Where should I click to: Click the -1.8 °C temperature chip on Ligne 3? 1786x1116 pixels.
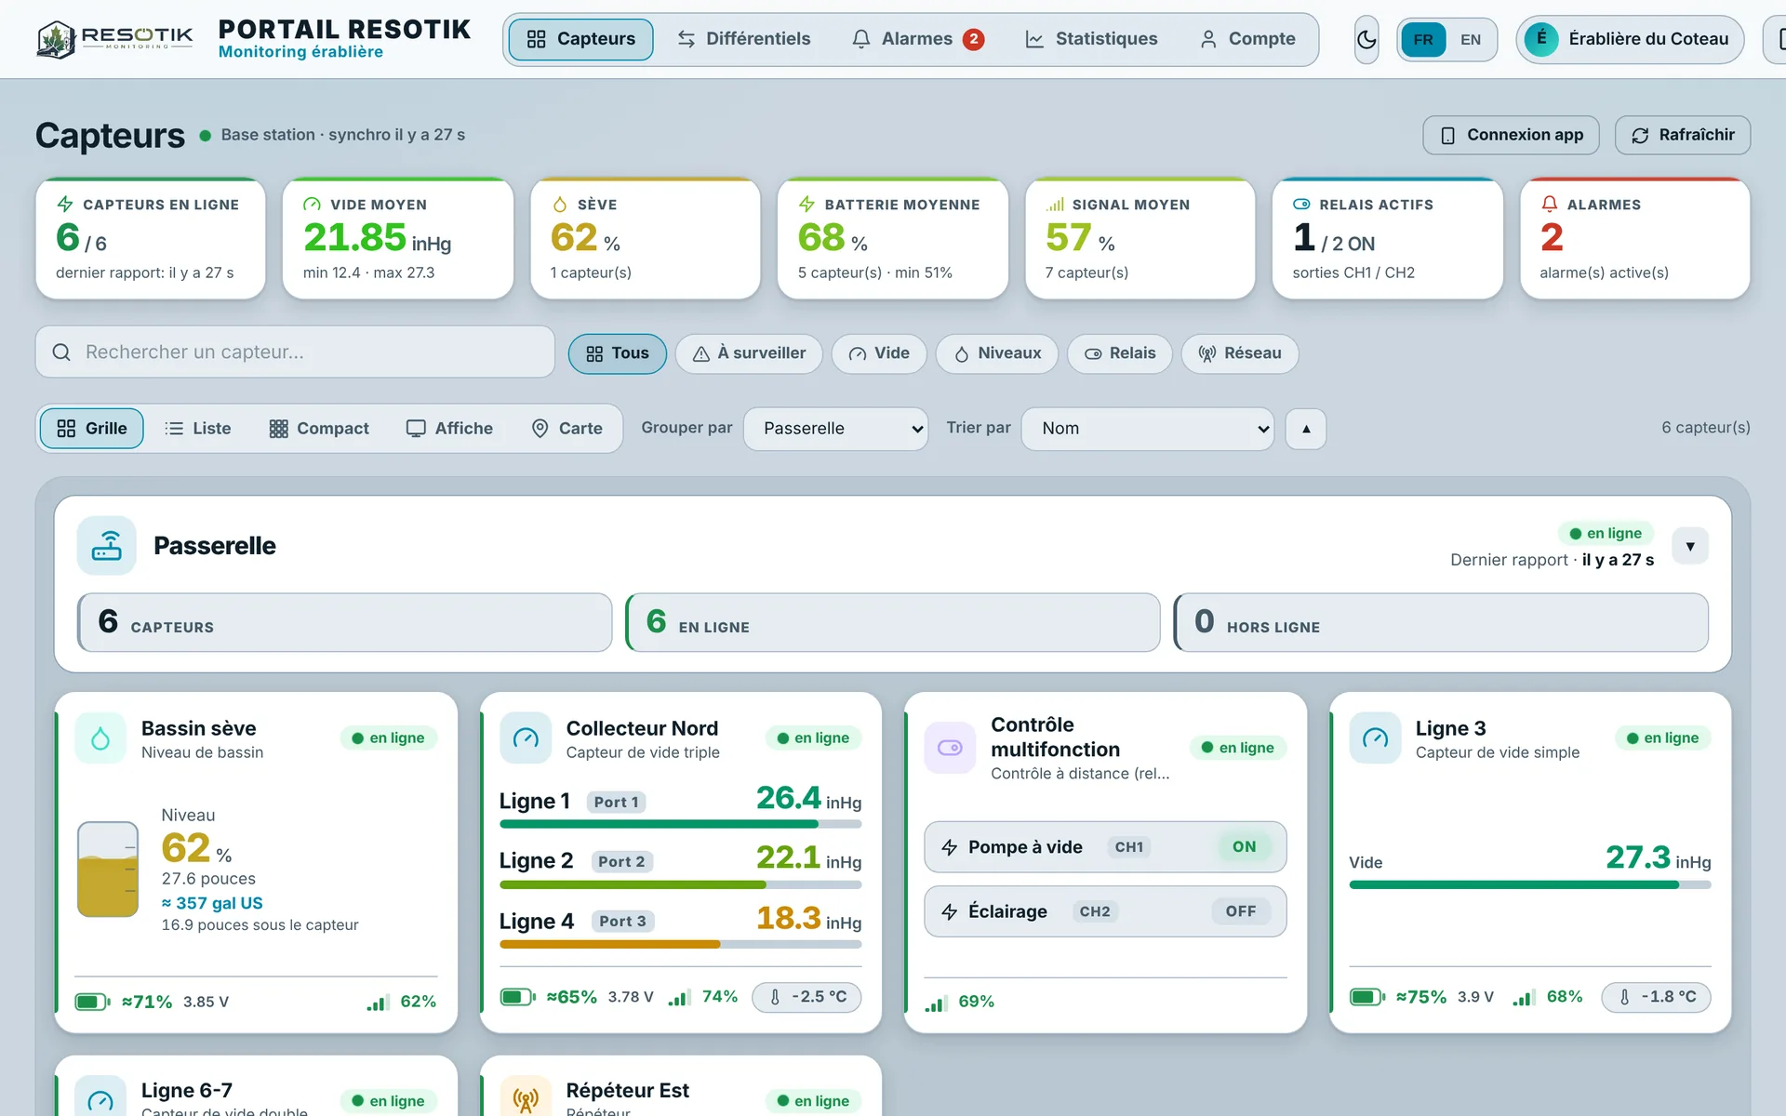(x=1656, y=997)
